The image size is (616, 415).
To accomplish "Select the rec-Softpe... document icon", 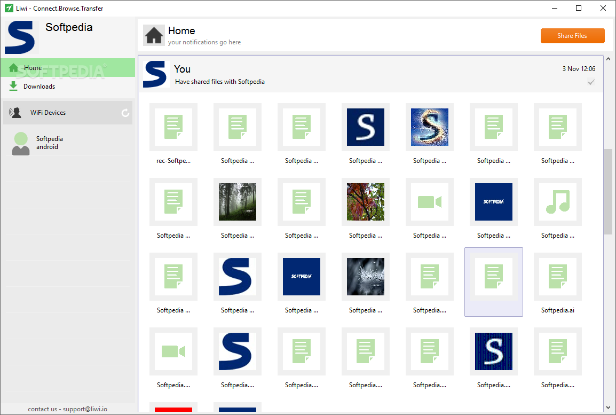I will click(173, 127).
